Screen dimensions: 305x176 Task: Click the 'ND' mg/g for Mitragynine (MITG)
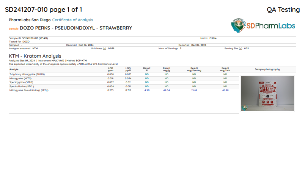coord(167,79)
